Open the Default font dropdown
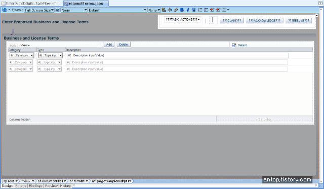Image resolution: width=324 pixels, height=189 pixels. [x=117, y=10]
